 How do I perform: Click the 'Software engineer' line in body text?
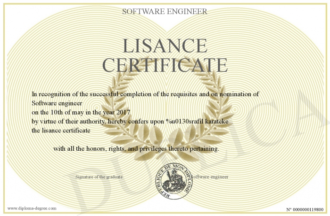57,103
